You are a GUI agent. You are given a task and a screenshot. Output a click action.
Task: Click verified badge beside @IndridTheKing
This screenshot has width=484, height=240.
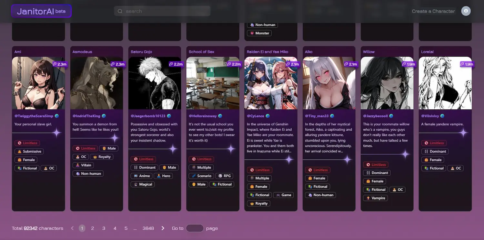tap(104, 116)
